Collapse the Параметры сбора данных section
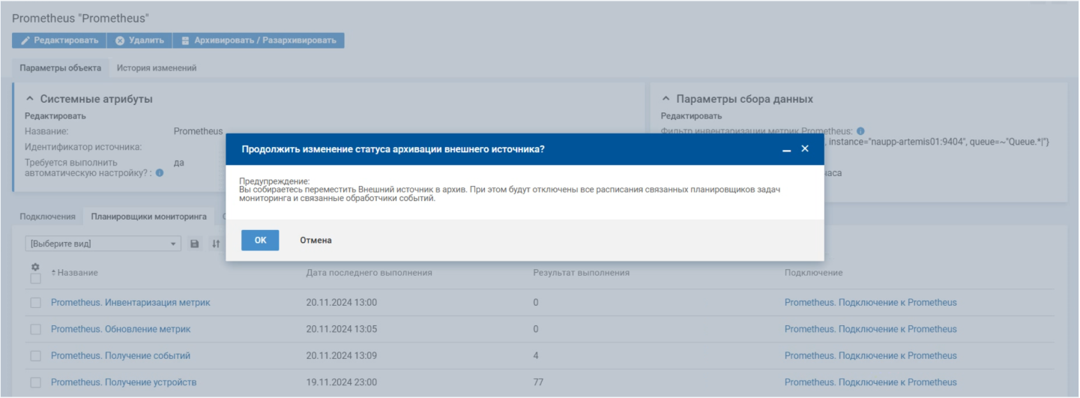This screenshot has width=1080, height=398. 666,99
